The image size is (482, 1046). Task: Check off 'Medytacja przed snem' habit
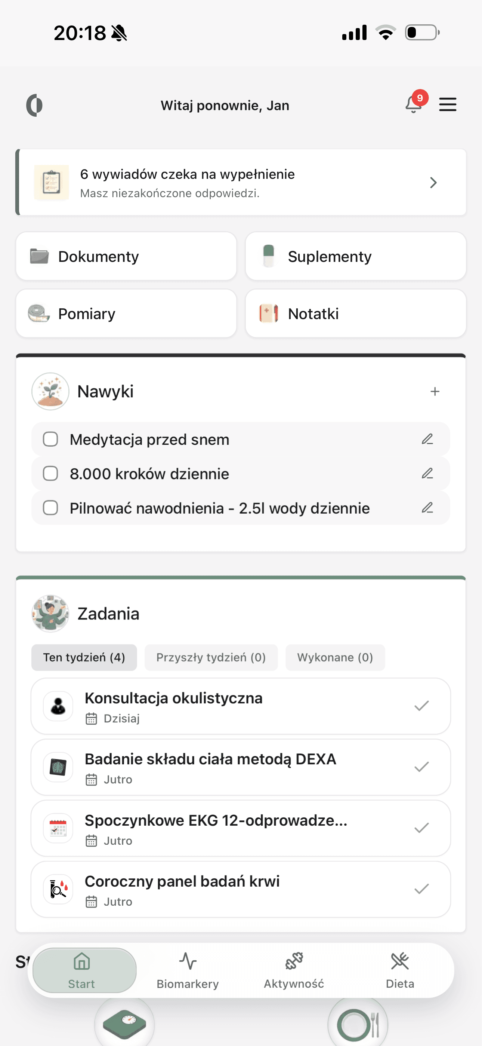click(50, 439)
